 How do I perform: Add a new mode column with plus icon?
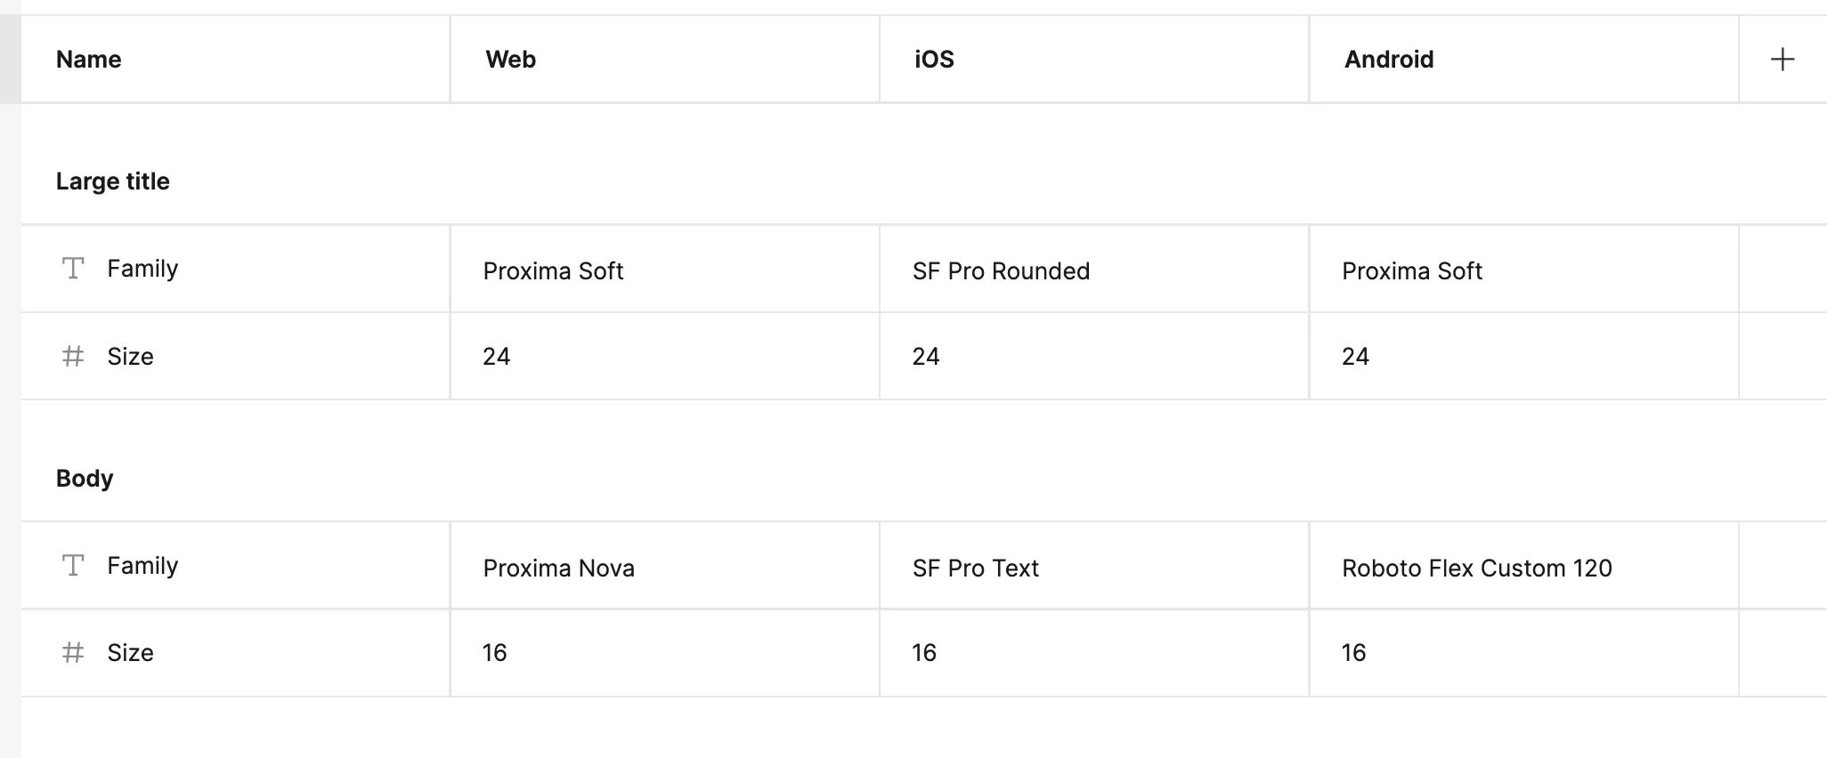(x=1782, y=60)
